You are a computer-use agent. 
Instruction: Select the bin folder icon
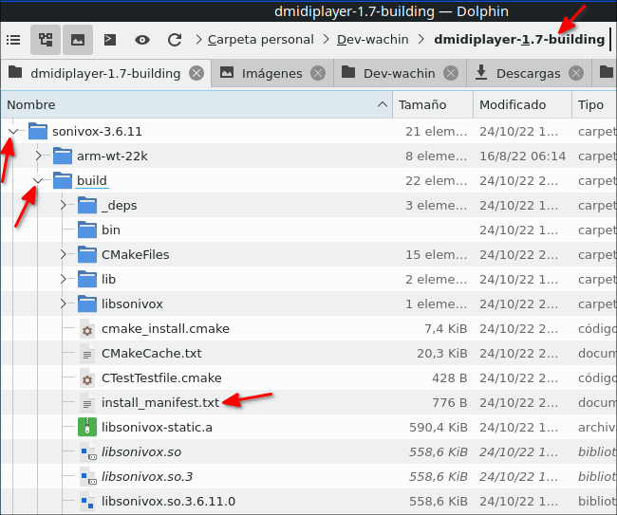[87, 230]
